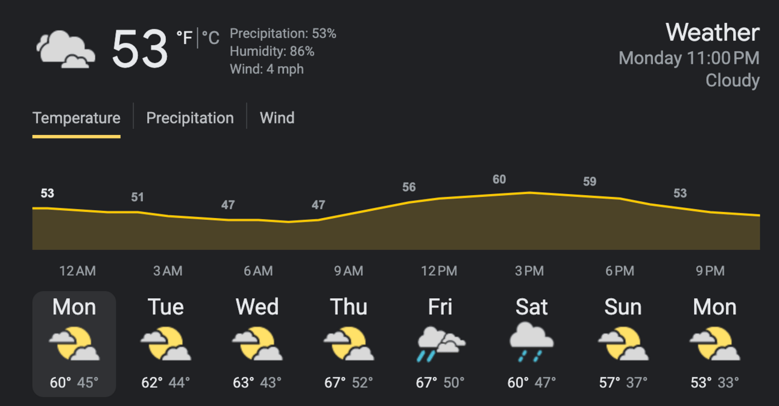Choose Friday's rain showers forecast icon

(x=441, y=344)
